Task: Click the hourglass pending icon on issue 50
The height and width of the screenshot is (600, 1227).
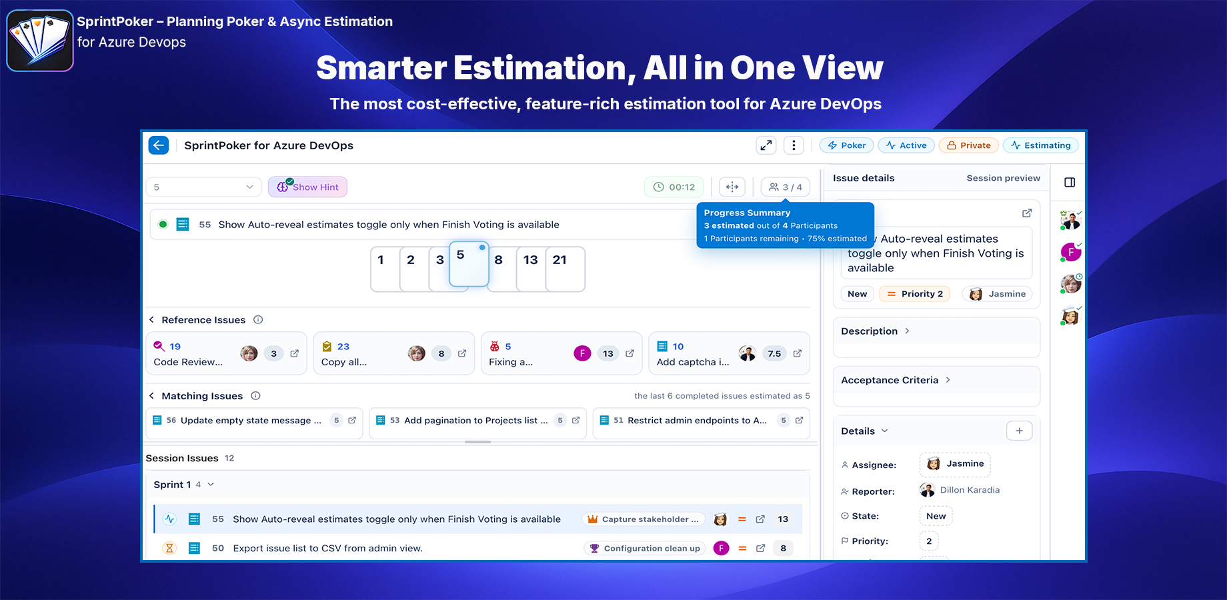Action: pyautogui.click(x=169, y=548)
